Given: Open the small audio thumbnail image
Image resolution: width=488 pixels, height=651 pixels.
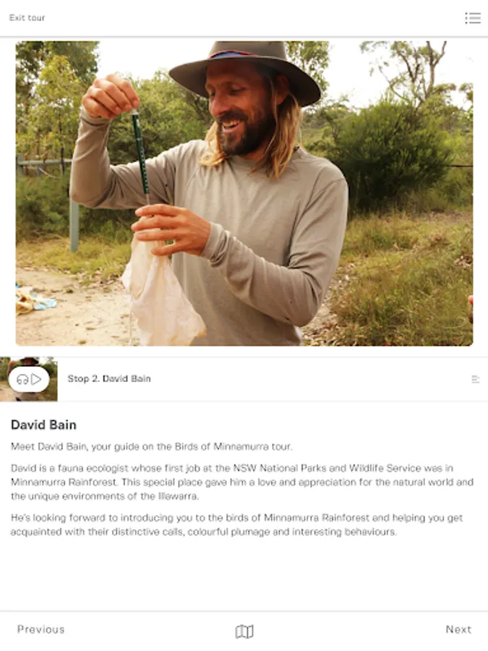Looking at the screenshot, I should [29, 379].
